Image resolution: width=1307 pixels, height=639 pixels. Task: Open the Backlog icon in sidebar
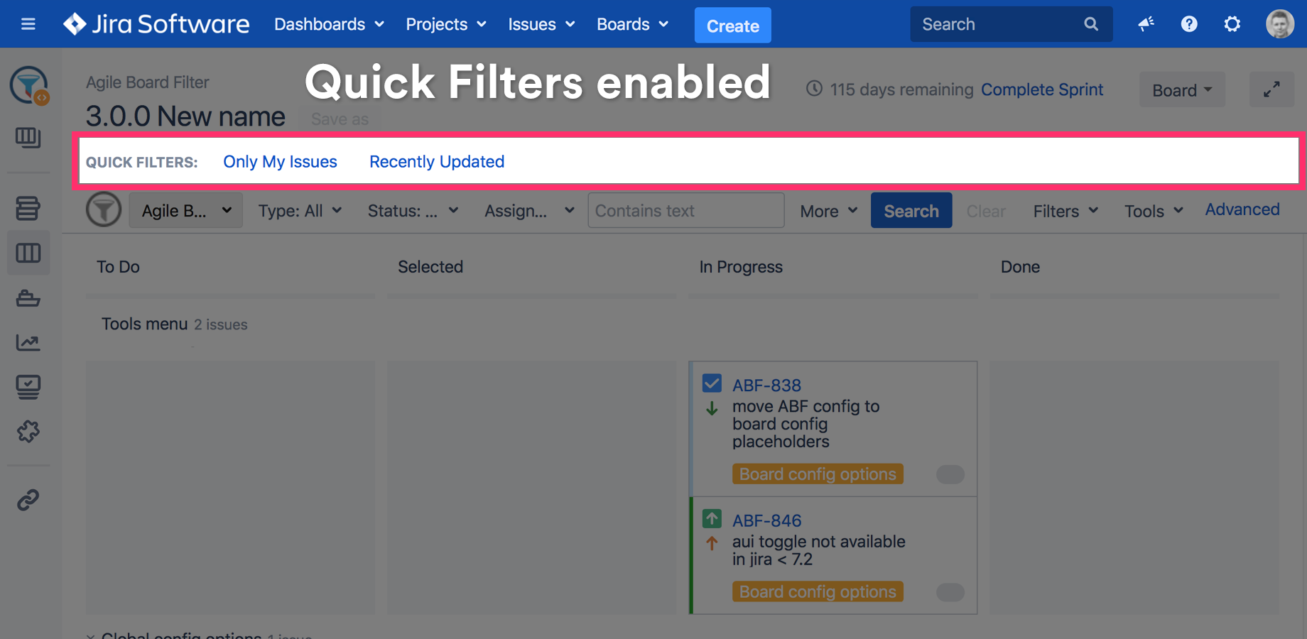tap(28, 209)
